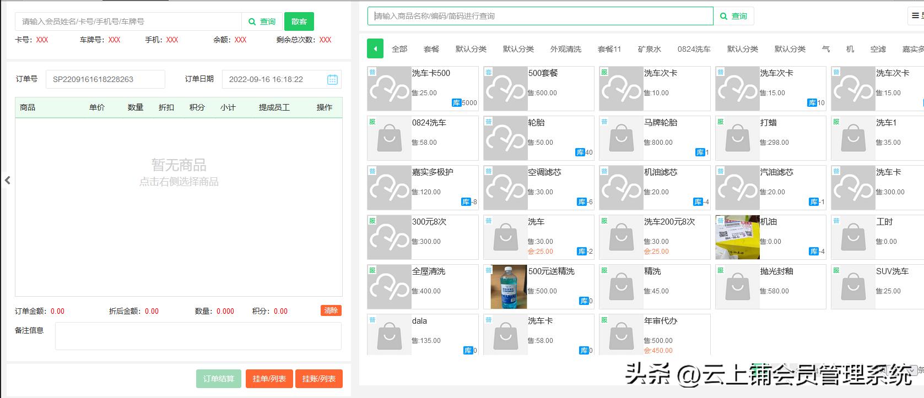Focus the product name search field
The width and height of the screenshot is (924, 398).
541,16
